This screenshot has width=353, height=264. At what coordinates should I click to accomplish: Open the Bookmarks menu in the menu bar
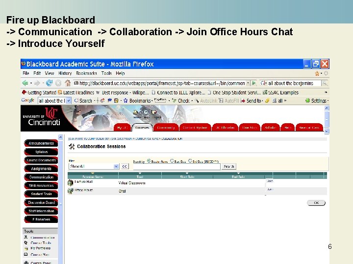tap(86, 73)
